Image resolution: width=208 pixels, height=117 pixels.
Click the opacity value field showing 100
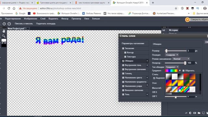pyautogui.click(x=191, y=63)
